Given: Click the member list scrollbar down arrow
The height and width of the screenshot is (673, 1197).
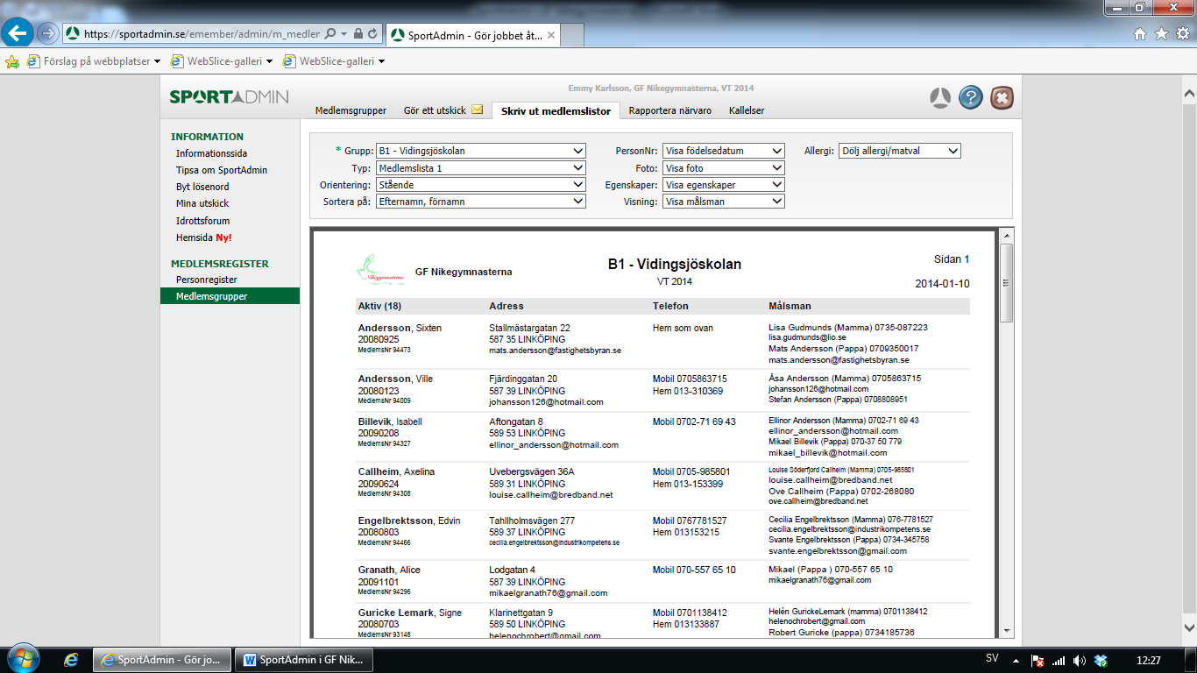Looking at the screenshot, I should 1006,630.
